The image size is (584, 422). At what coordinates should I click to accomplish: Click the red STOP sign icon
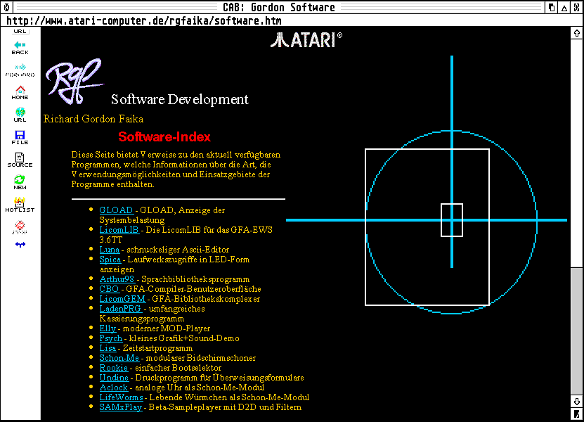tap(20, 227)
